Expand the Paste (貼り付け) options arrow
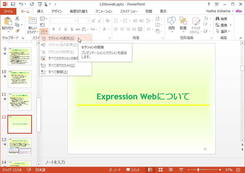The height and width of the screenshot is (173, 245). click(8, 32)
